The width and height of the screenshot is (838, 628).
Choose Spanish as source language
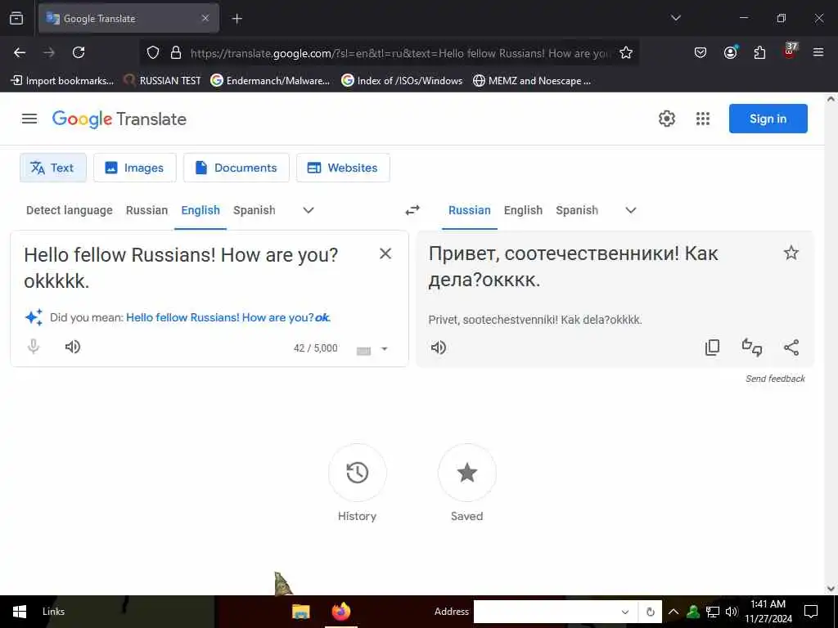(255, 210)
